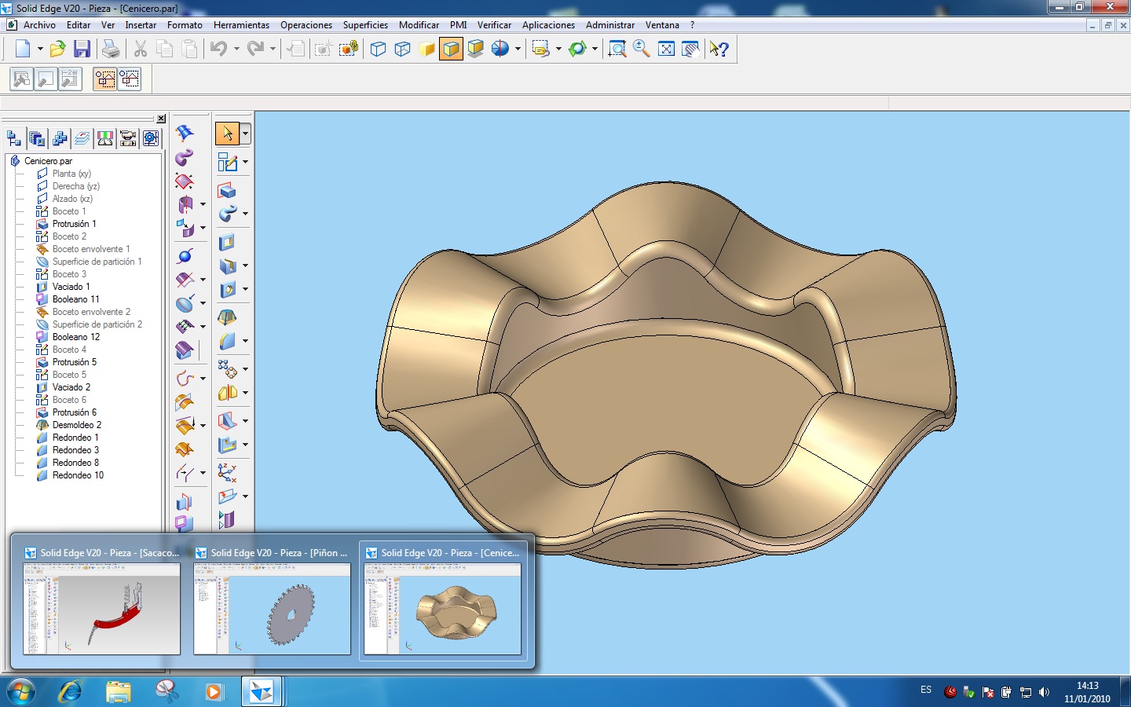Open the Windows Start menu

tap(21, 691)
